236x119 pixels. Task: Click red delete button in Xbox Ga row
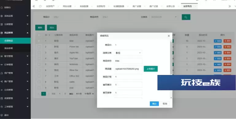coord(227,70)
